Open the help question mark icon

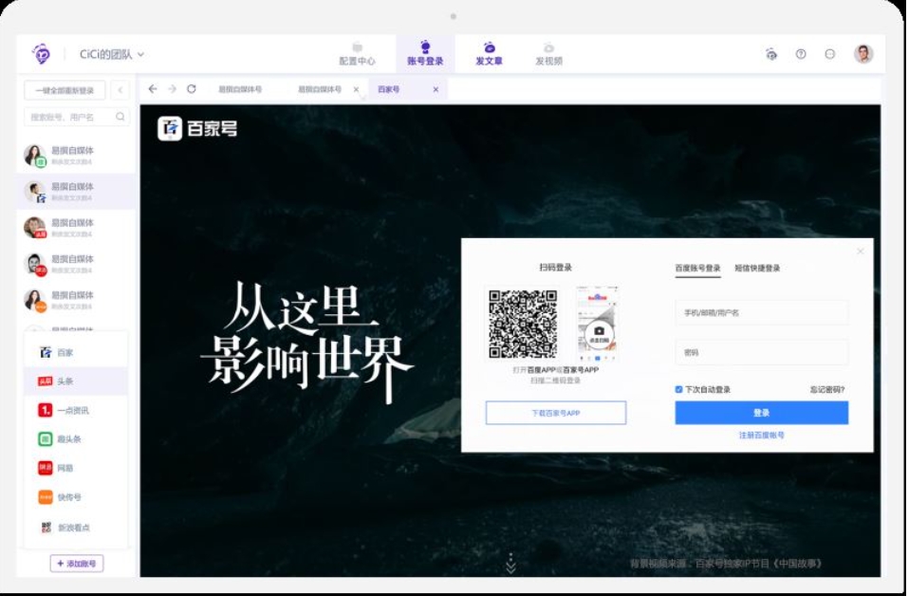[801, 54]
